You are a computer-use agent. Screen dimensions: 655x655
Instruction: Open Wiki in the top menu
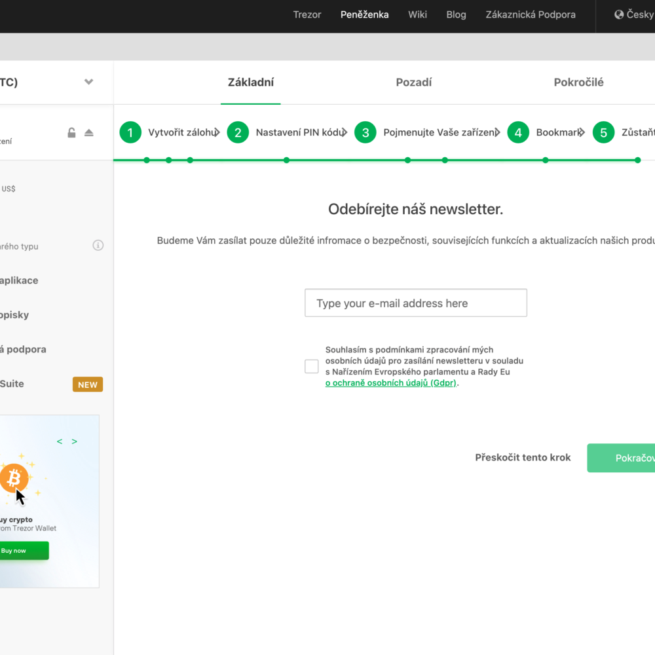click(417, 14)
